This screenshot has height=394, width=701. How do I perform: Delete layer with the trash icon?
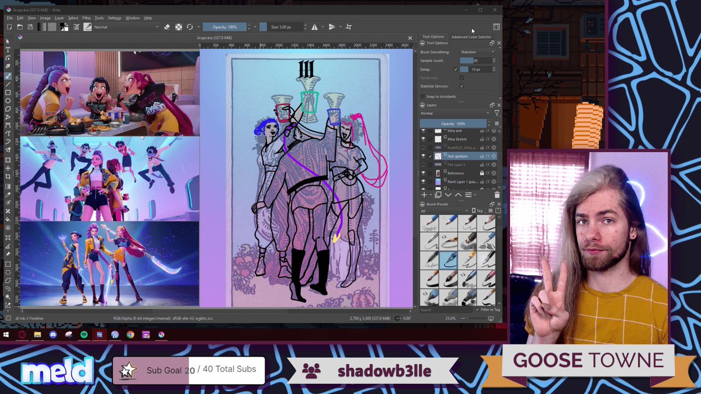coord(497,195)
